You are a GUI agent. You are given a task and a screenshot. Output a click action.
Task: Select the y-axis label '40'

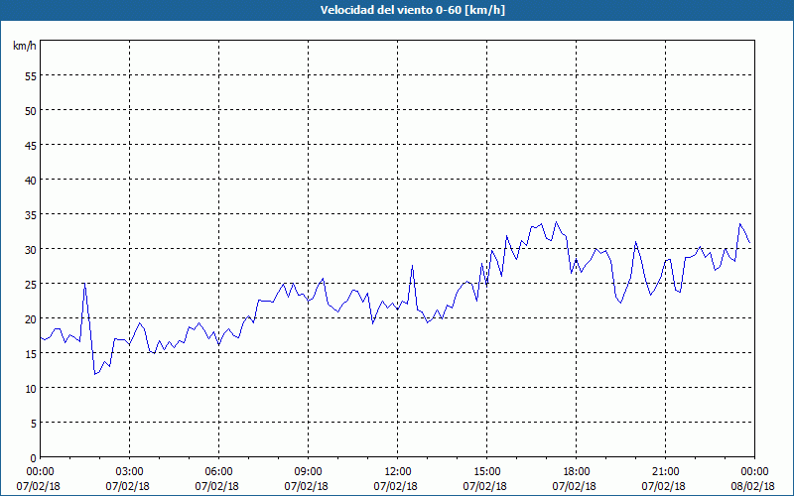click(x=31, y=180)
